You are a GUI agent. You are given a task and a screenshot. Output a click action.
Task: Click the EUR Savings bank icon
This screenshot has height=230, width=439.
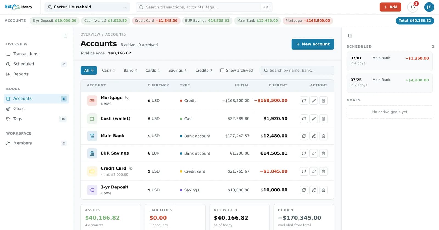coord(92,153)
